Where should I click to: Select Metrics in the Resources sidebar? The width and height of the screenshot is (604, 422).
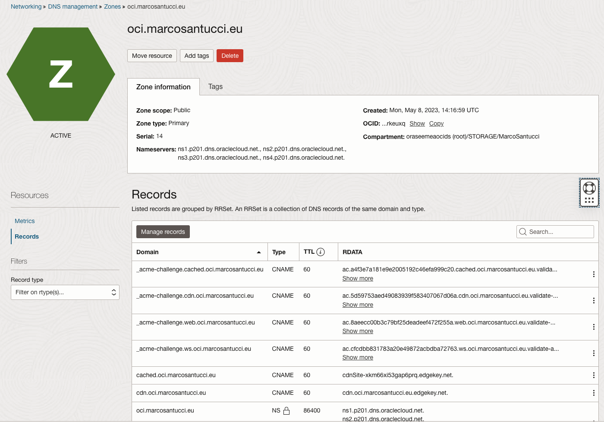[24, 220]
